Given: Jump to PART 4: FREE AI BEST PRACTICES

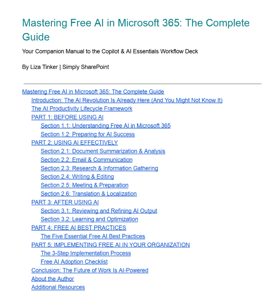Looking at the screenshot, I should point(79,228).
